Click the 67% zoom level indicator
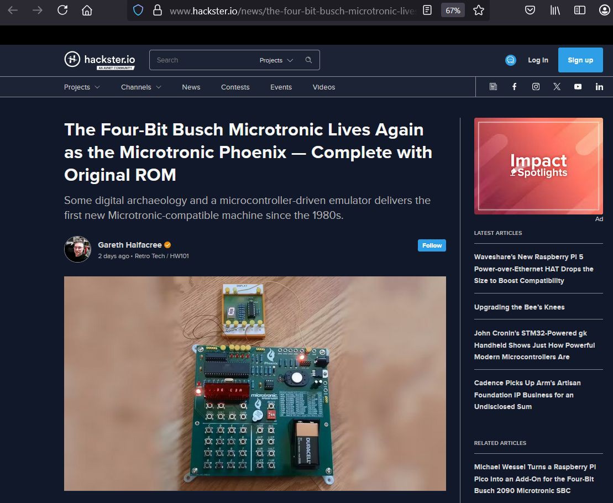613x503 pixels. click(453, 11)
